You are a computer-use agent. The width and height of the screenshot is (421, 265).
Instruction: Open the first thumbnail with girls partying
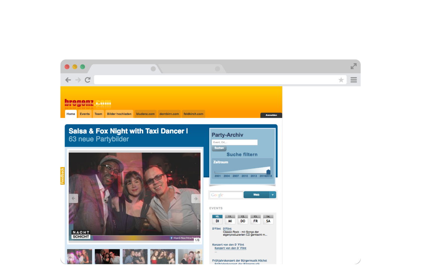(79, 256)
